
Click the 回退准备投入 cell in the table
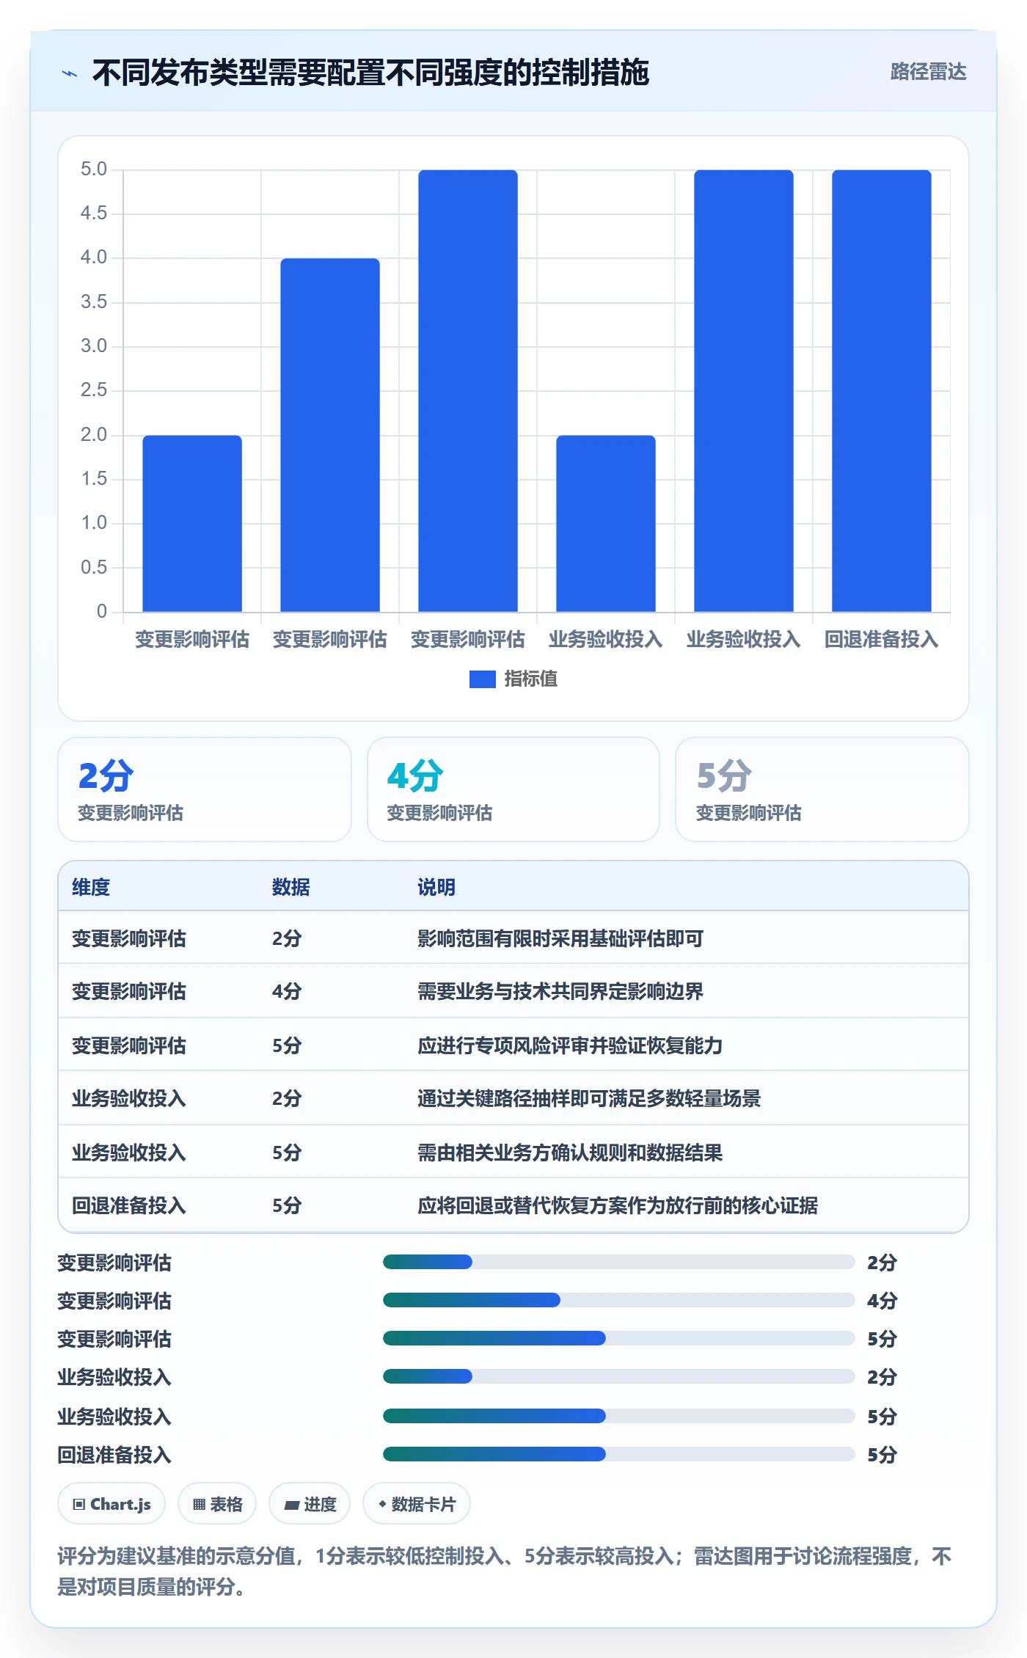click(x=129, y=1206)
